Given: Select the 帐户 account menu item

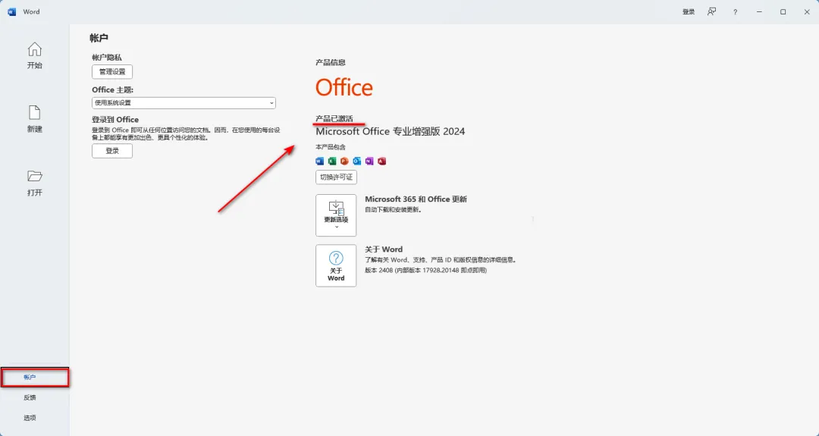Looking at the screenshot, I should (x=34, y=377).
